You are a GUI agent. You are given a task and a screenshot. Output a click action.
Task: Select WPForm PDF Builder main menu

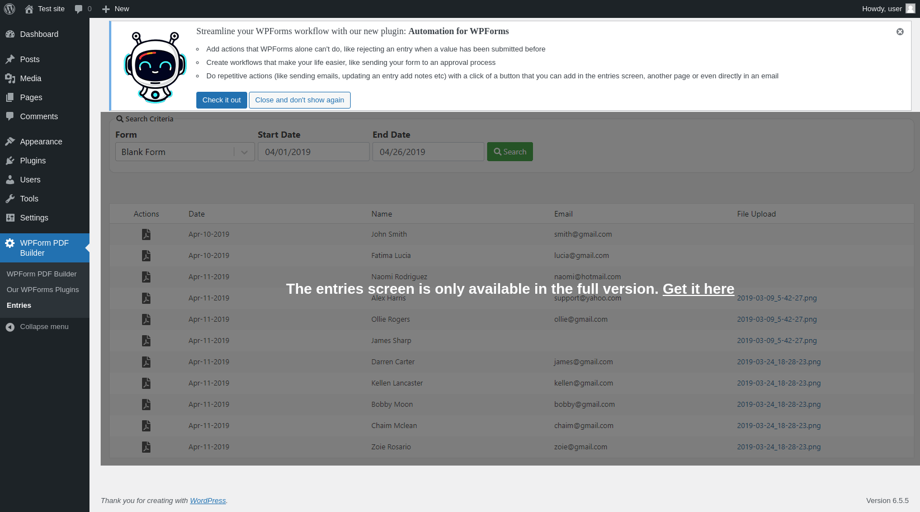point(45,248)
